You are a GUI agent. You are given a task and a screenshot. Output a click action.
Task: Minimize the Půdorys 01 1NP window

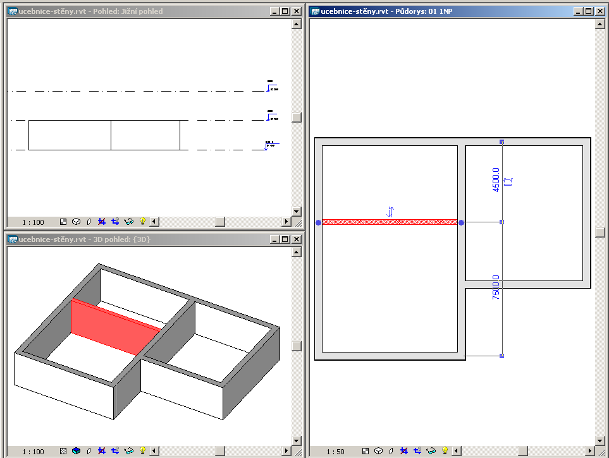point(578,11)
